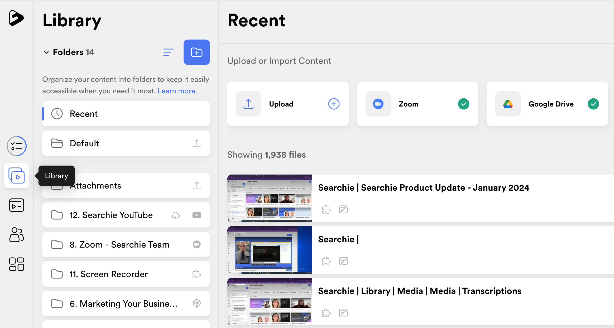Click the upload arrow on Default folder
This screenshot has height=328, width=614.
click(197, 143)
